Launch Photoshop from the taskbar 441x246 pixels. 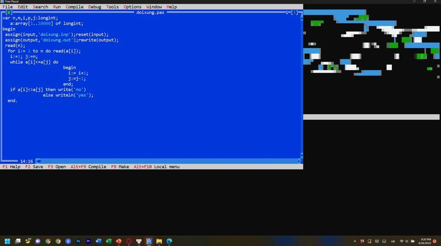coord(78,241)
